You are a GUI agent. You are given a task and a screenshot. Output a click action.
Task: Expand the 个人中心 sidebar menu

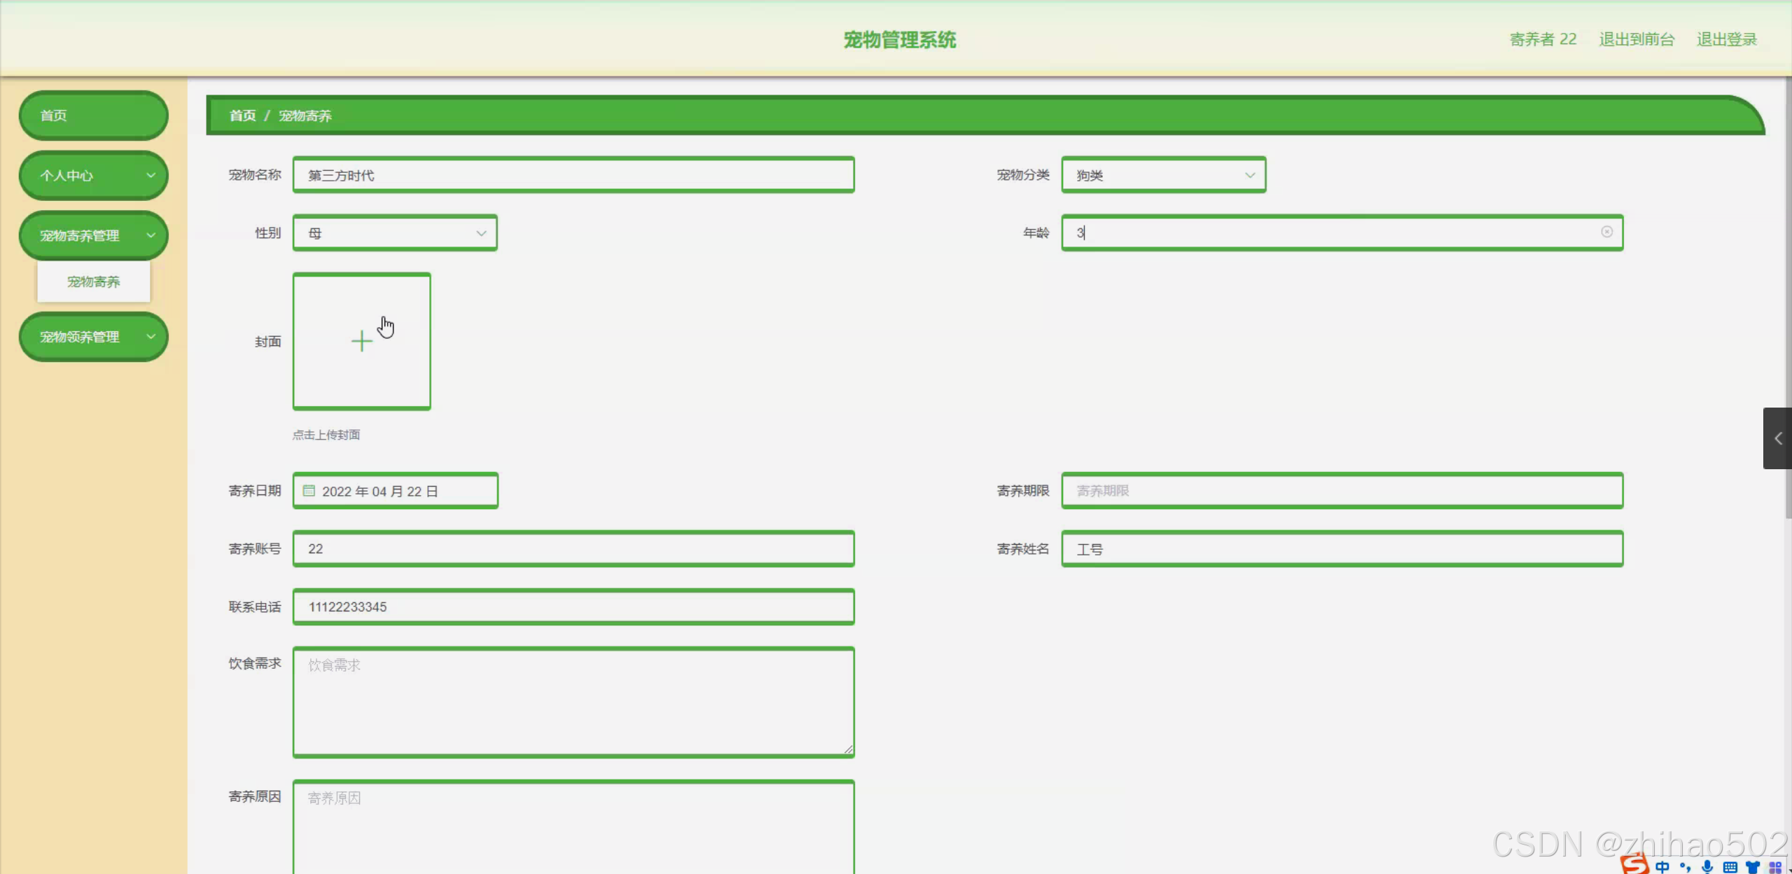(93, 176)
